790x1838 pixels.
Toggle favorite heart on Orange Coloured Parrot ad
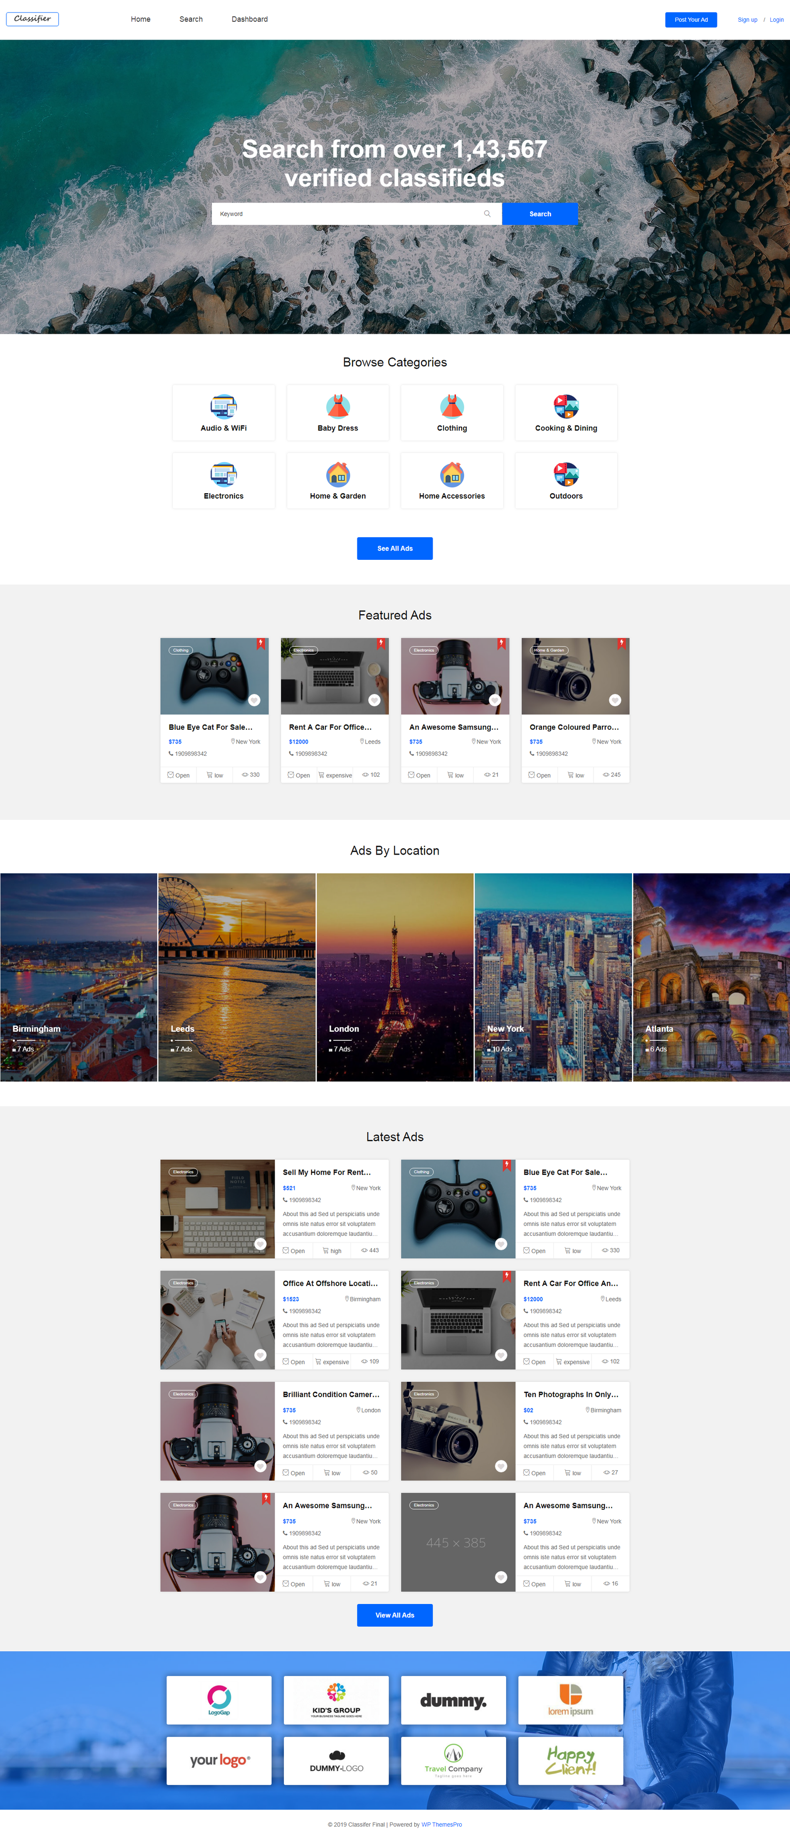pyautogui.click(x=614, y=700)
